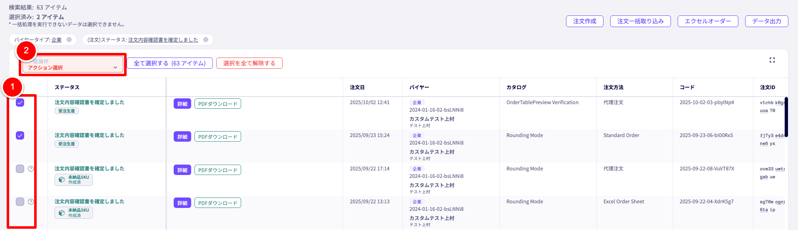The width and height of the screenshot is (798, 230).
Task: Download PDF for the 2025/09/23 order
Action: (217, 137)
